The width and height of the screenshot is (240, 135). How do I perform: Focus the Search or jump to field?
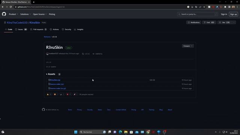(x=198, y=14)
